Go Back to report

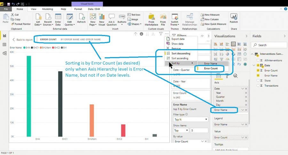pyautogui.click(x=22, y=40)
